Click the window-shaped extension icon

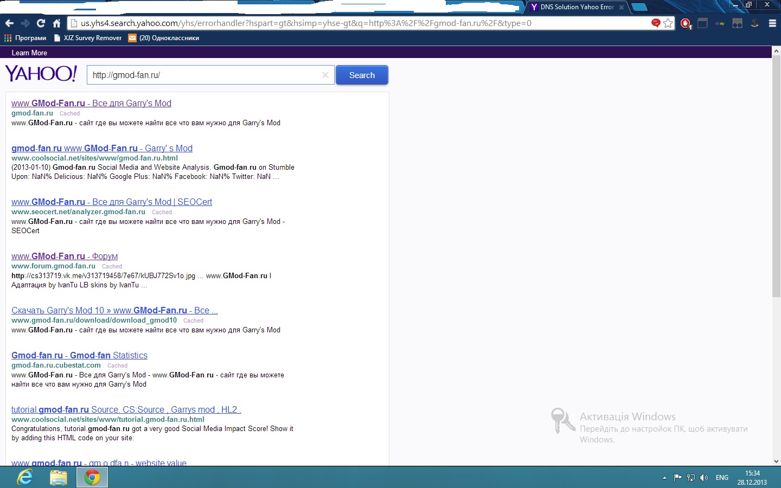(x=702, y=23)
